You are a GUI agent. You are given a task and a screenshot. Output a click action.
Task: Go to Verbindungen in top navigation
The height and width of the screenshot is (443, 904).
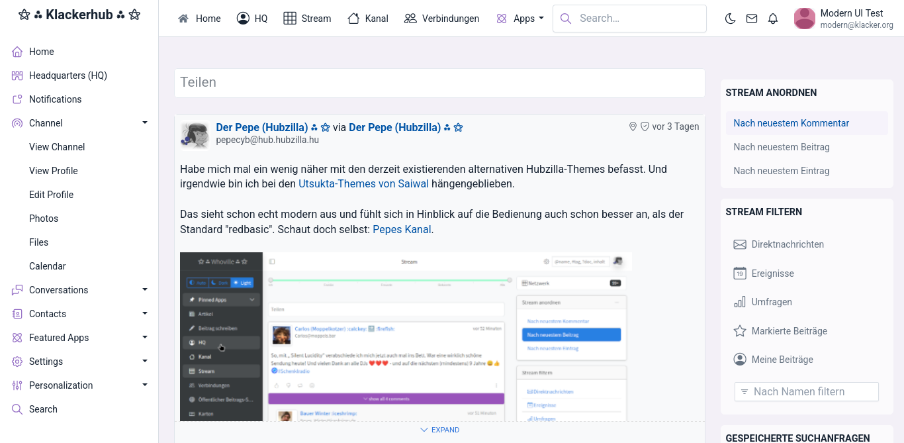point(441,19)
